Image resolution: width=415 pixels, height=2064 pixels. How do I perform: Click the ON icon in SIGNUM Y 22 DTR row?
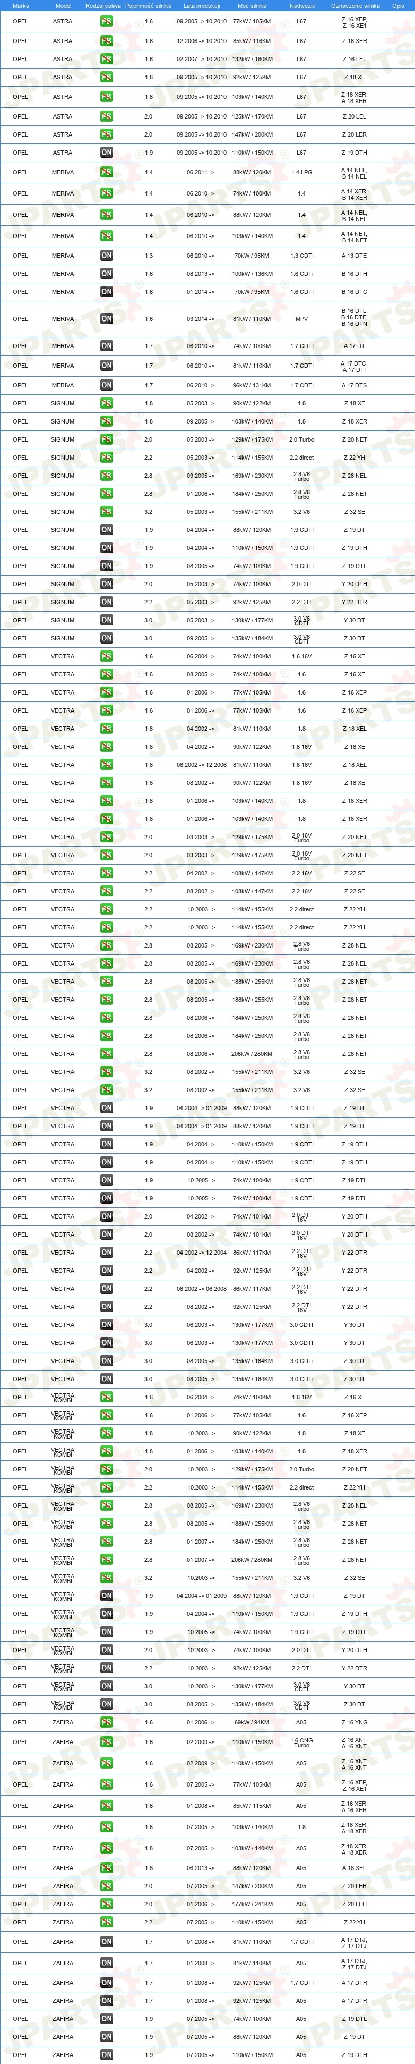click(x=106, y=603)
